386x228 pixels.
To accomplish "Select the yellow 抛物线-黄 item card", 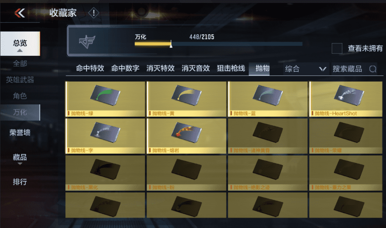I will point(187,99).
